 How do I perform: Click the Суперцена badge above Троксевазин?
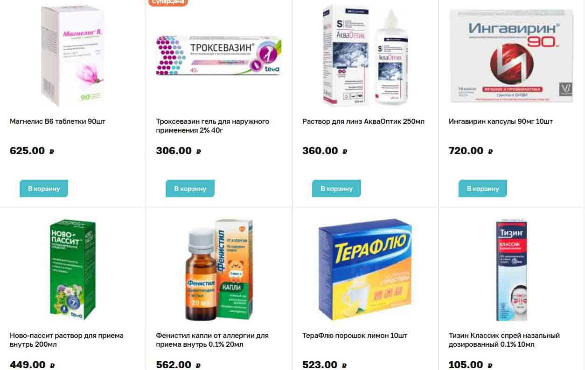[x=168, y=2]
